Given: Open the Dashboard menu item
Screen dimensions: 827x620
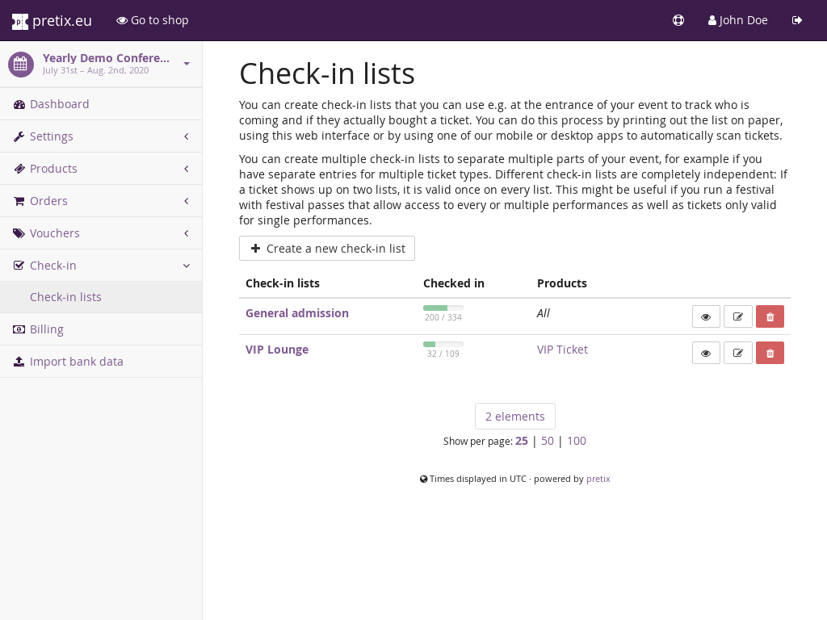Looking at the screenshot, I should 59,104.
